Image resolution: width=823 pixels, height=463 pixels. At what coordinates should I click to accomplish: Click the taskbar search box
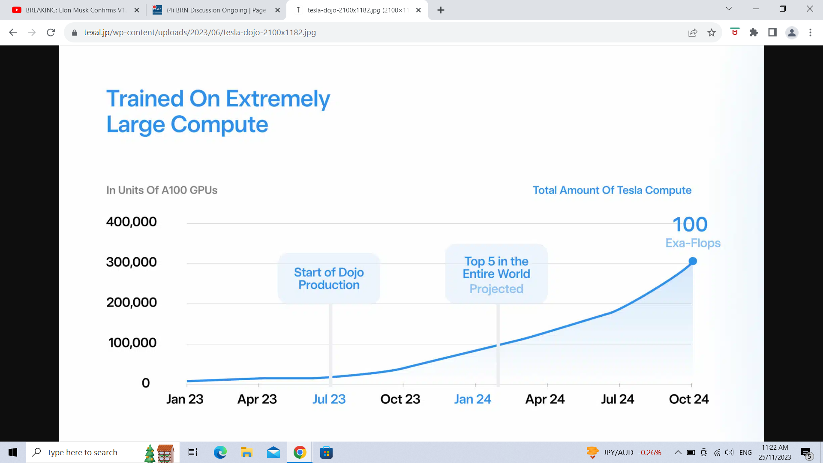click(103, 452)
